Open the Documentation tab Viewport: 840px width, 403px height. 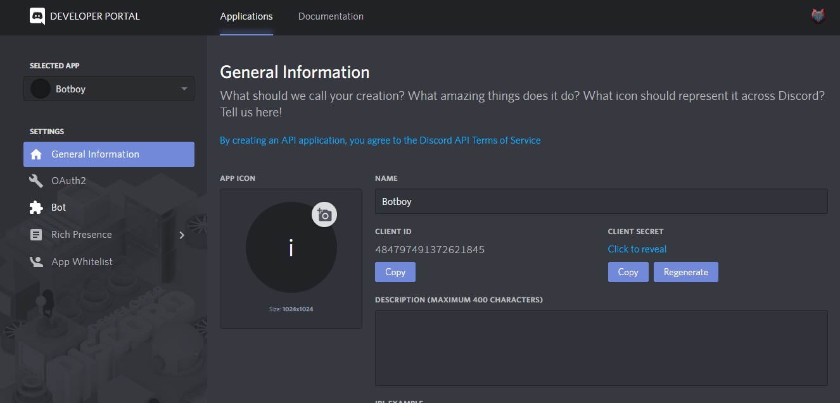(x=331, y=16)
